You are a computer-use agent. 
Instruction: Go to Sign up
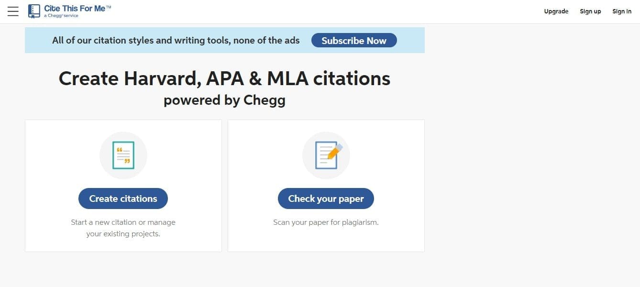(x=590, y=11)
